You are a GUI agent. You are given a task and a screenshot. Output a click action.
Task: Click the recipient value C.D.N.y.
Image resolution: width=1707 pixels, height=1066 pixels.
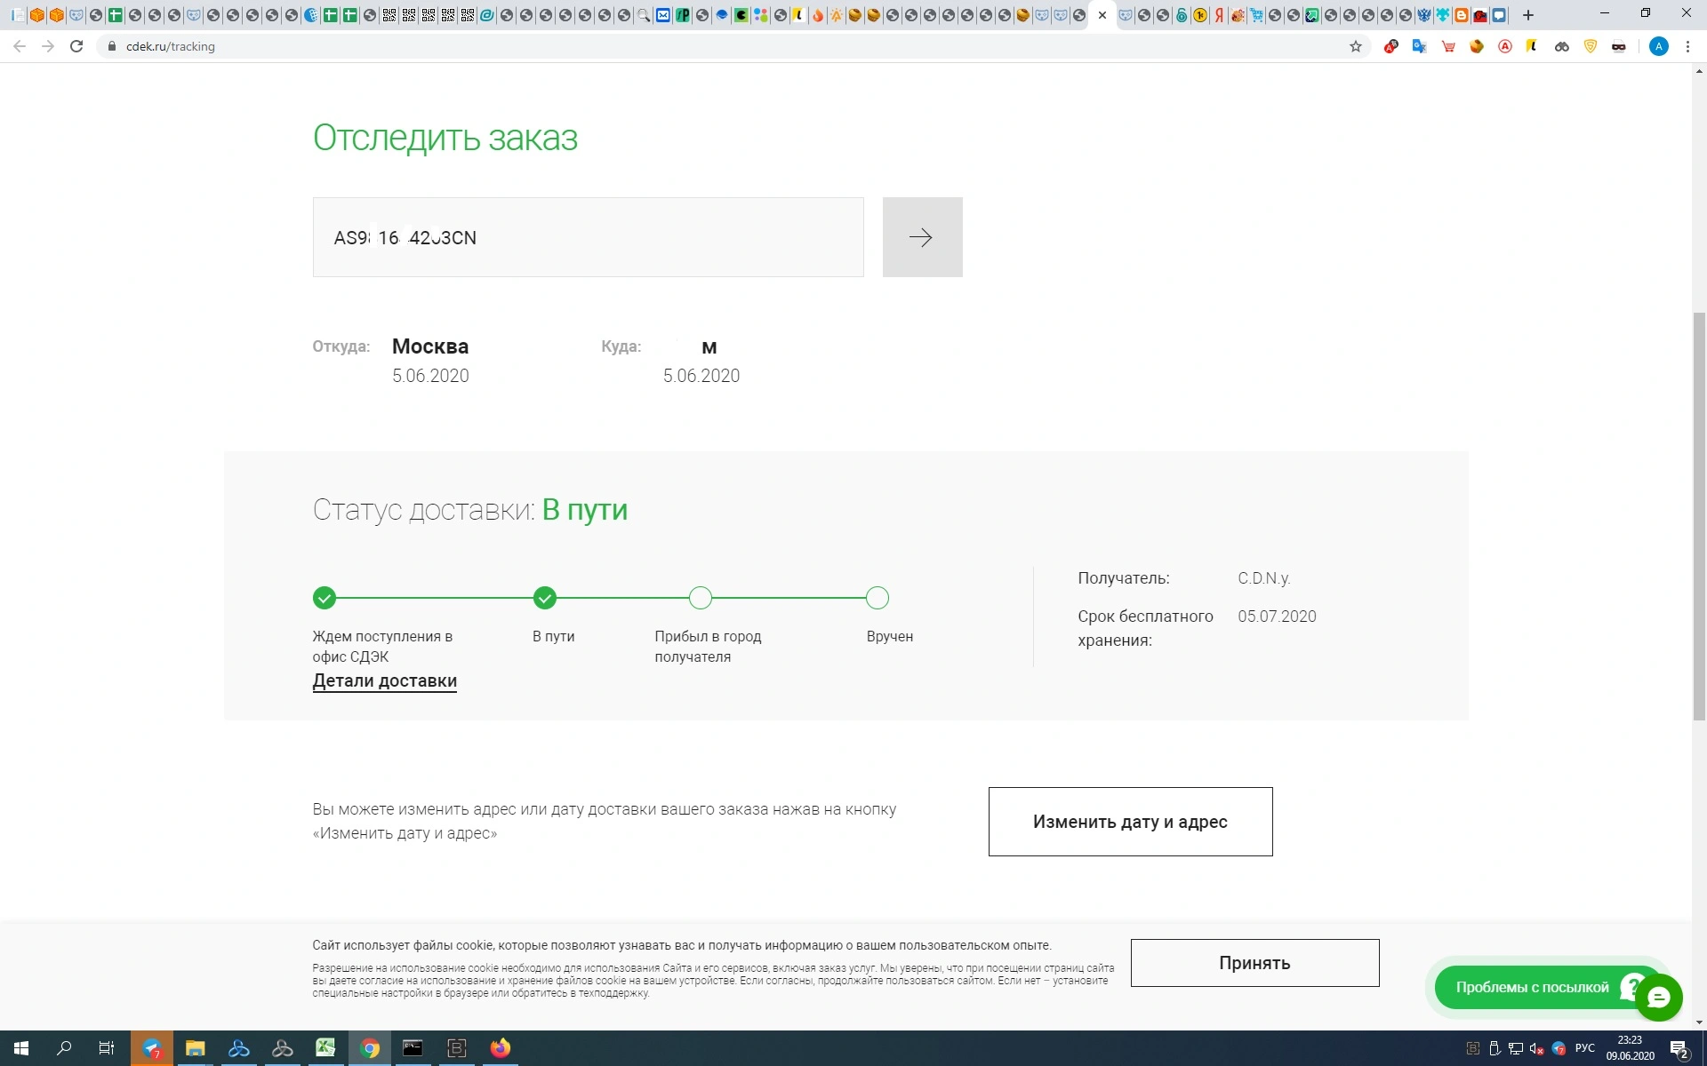[1263, 578]
